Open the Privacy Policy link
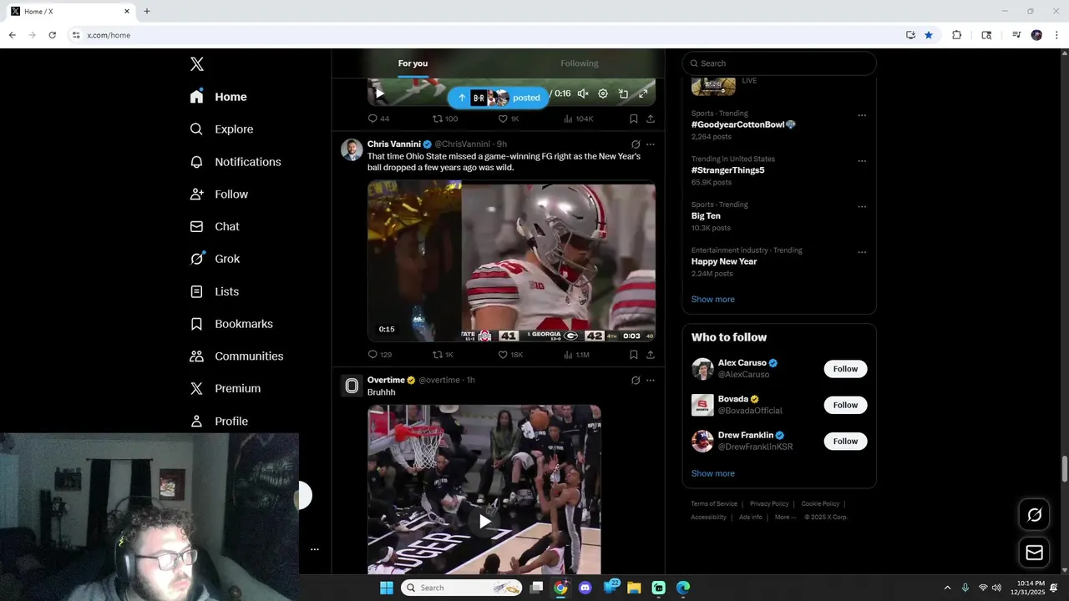Screen dimensions: 1069x601 pos(769,504)
